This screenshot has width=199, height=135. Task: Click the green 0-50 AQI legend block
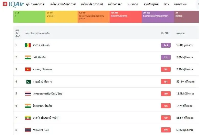tap(29, 17)
